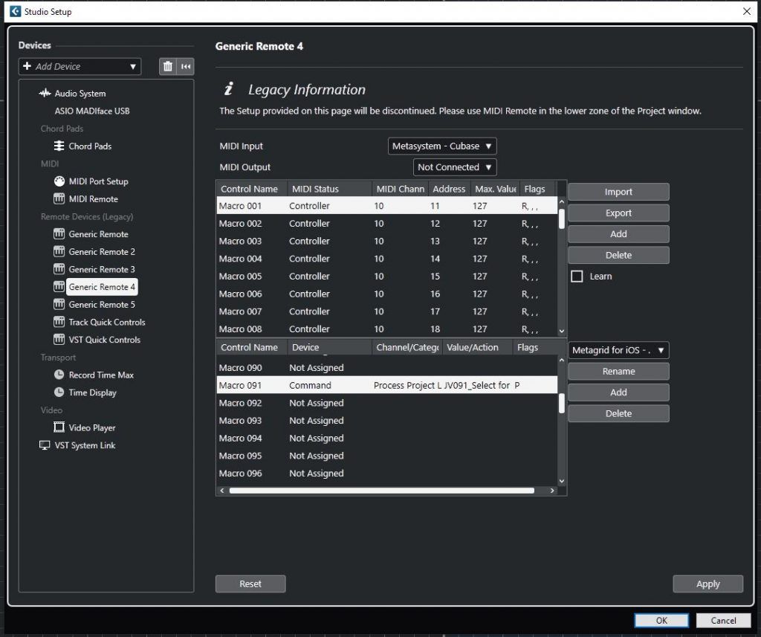Click the MIDI Remote icon
The width and height of the screenshot is (761, 637).
point(59,198)
